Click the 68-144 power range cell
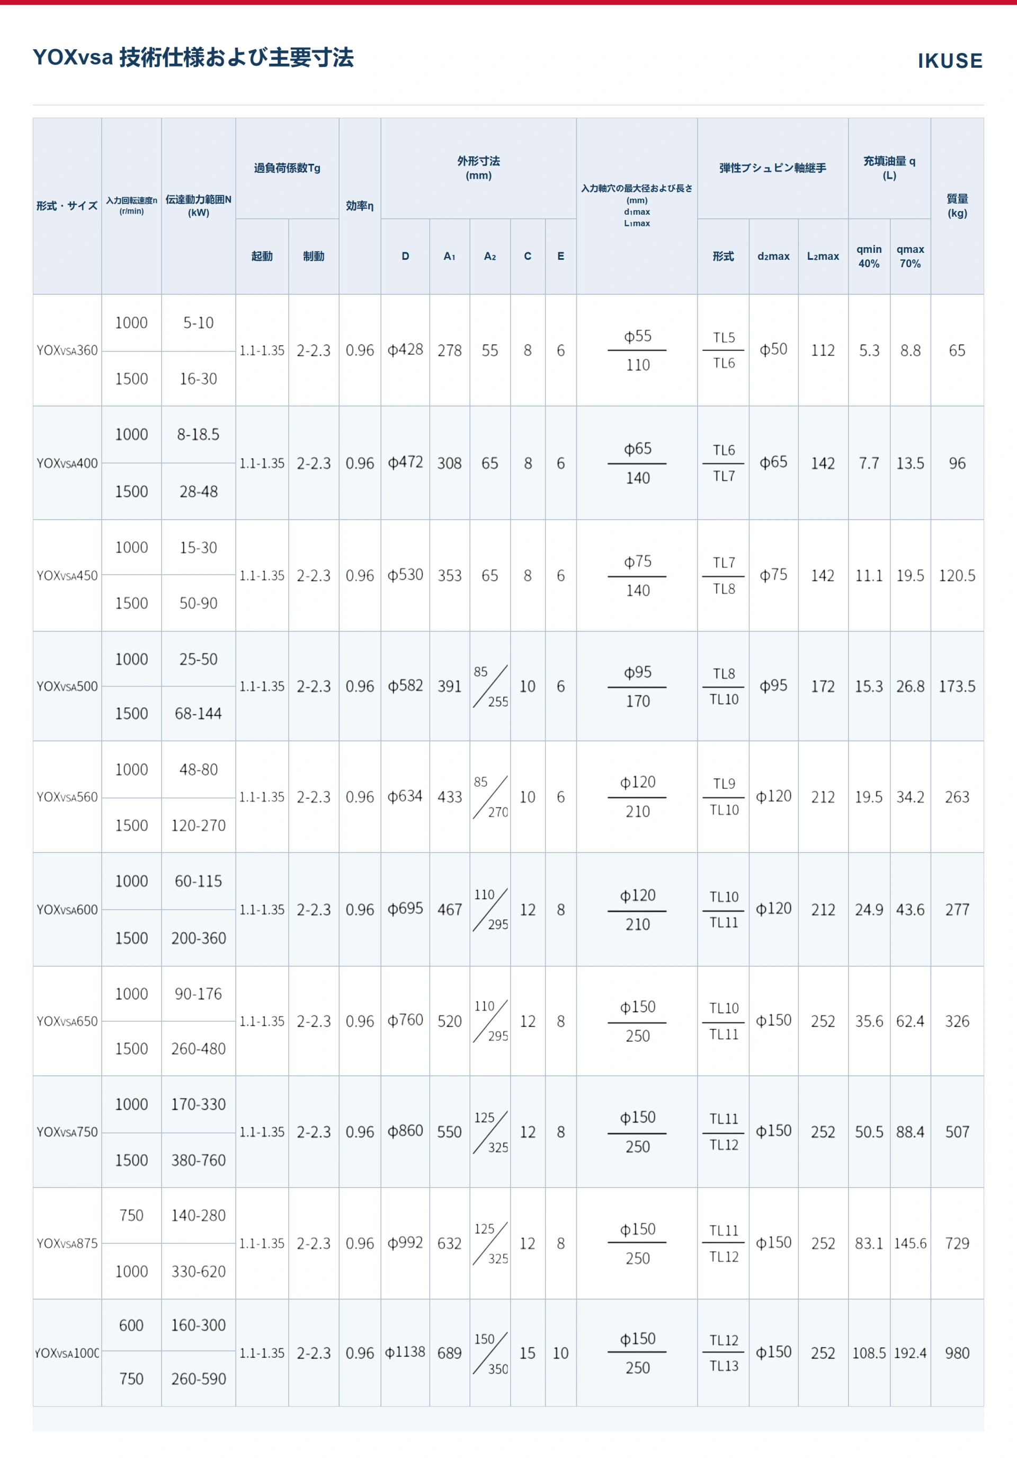Screen dimensions: 1017x1458 tap(198, 713)
